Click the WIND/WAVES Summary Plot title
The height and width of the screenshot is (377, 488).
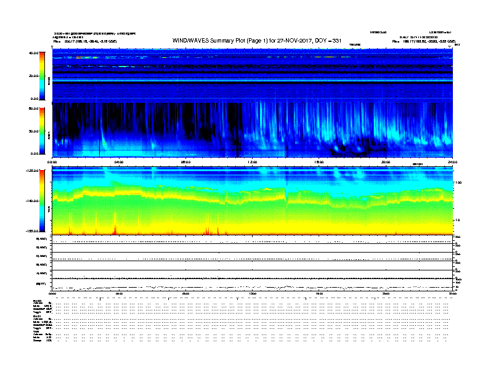(x=257, y=41)
